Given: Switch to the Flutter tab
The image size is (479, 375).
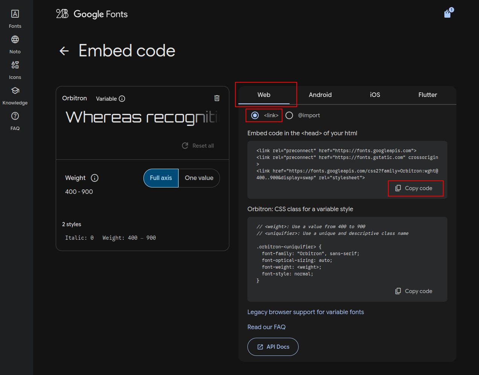Looking at the screenshot, I should 428,95.
